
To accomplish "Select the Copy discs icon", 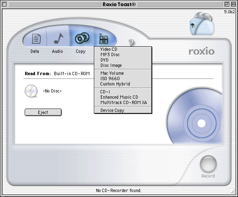I will [x=82, y=38].
